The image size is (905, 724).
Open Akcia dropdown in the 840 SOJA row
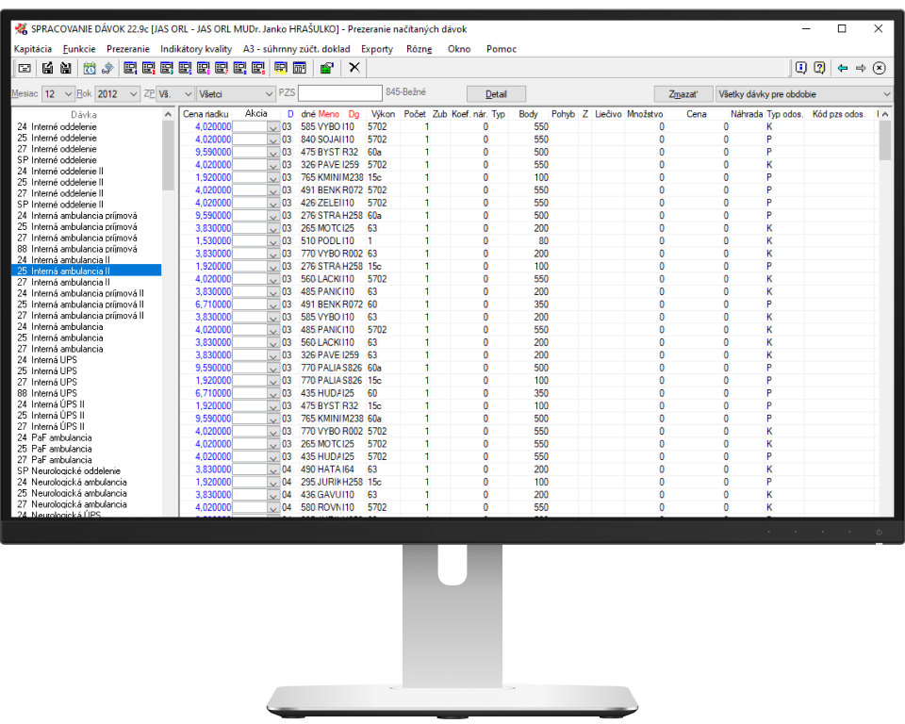pyautogui.click(x=273, y=140)
